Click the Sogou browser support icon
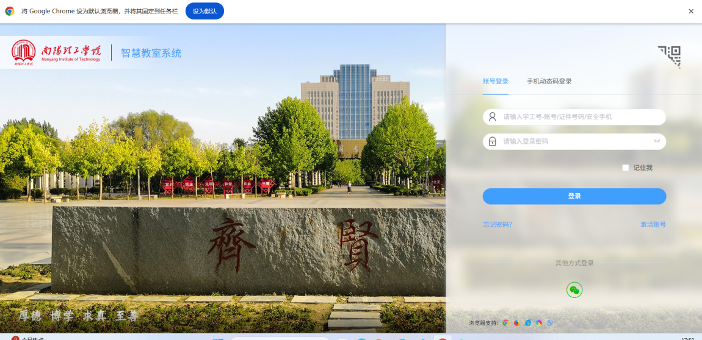Image resolution: width=702 pixels, height=340 pixels. point(549,323)
